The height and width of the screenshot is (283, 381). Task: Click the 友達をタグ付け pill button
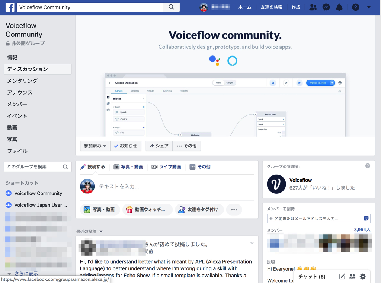coord(199,209)
